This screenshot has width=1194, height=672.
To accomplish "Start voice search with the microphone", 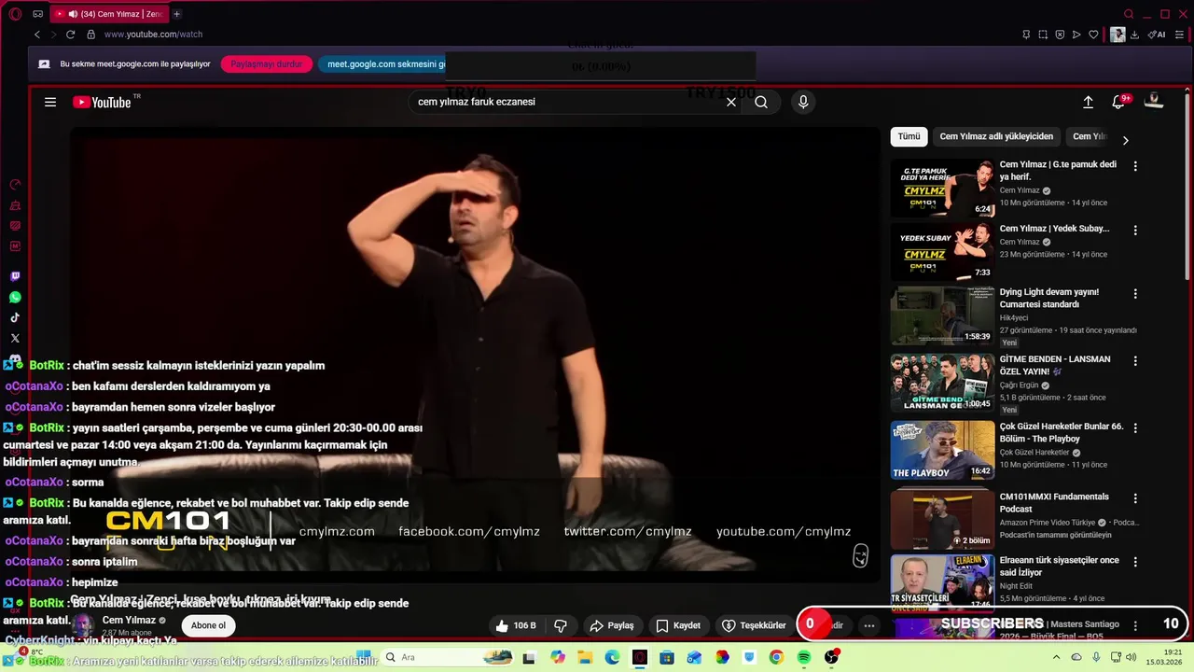I will tap(803, 103).
